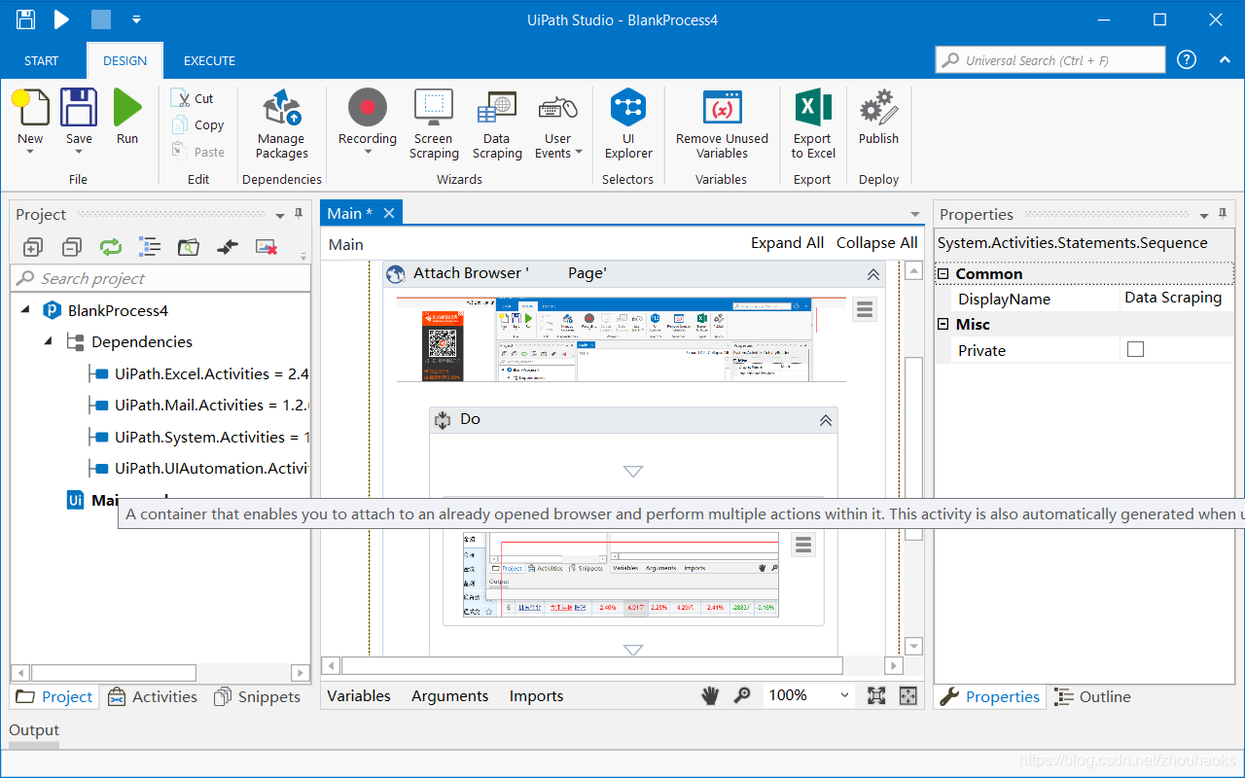Open the zoom 100% dropdown

[844, 695]
